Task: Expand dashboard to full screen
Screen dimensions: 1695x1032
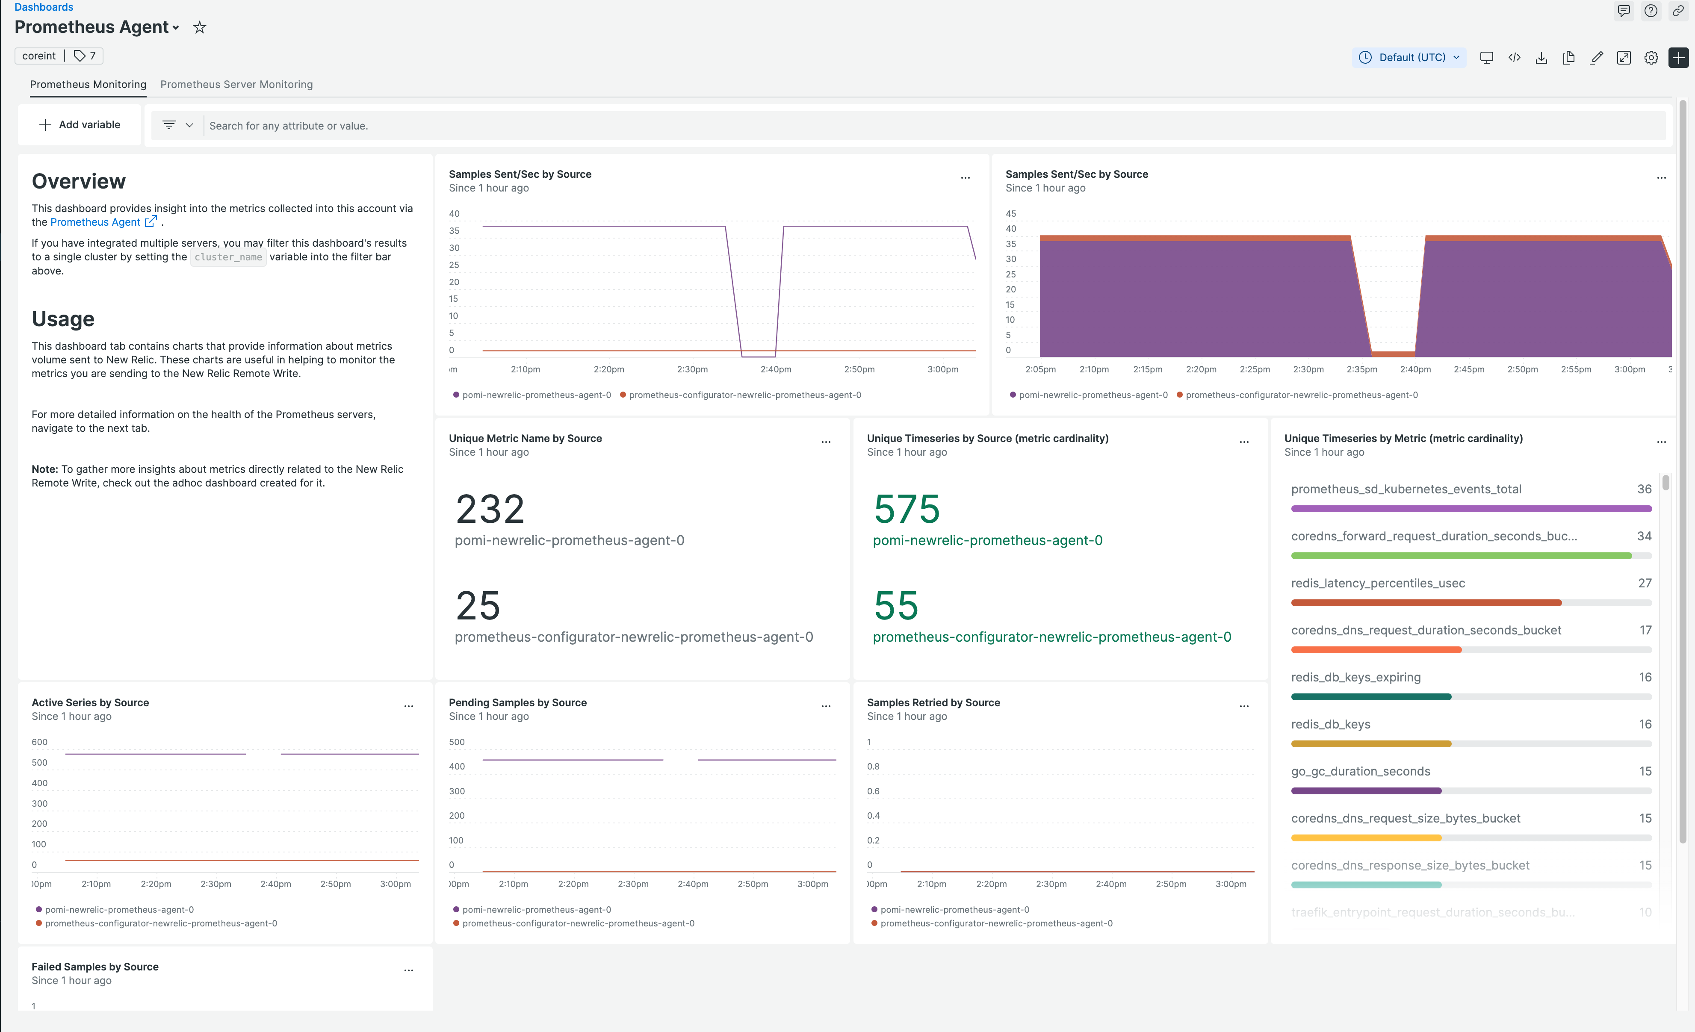Action: point(1624,58)
